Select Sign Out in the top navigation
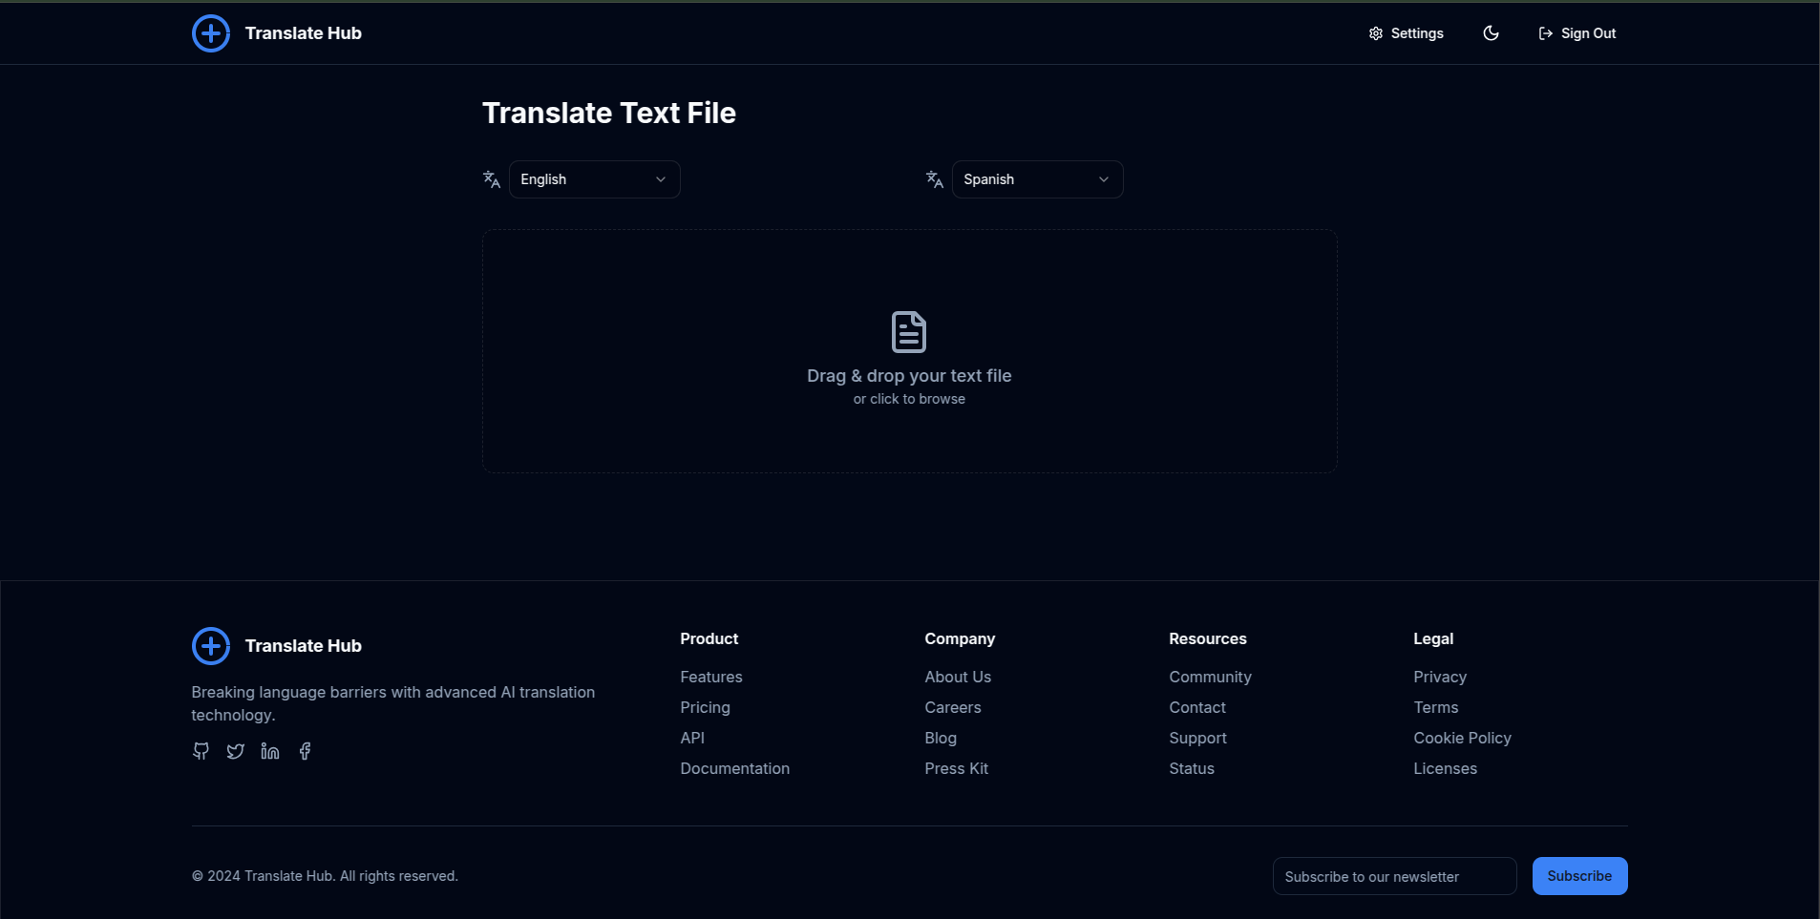Viewport: 1820px width, 919px height. pyautogui.click(x=1576, y=32)
